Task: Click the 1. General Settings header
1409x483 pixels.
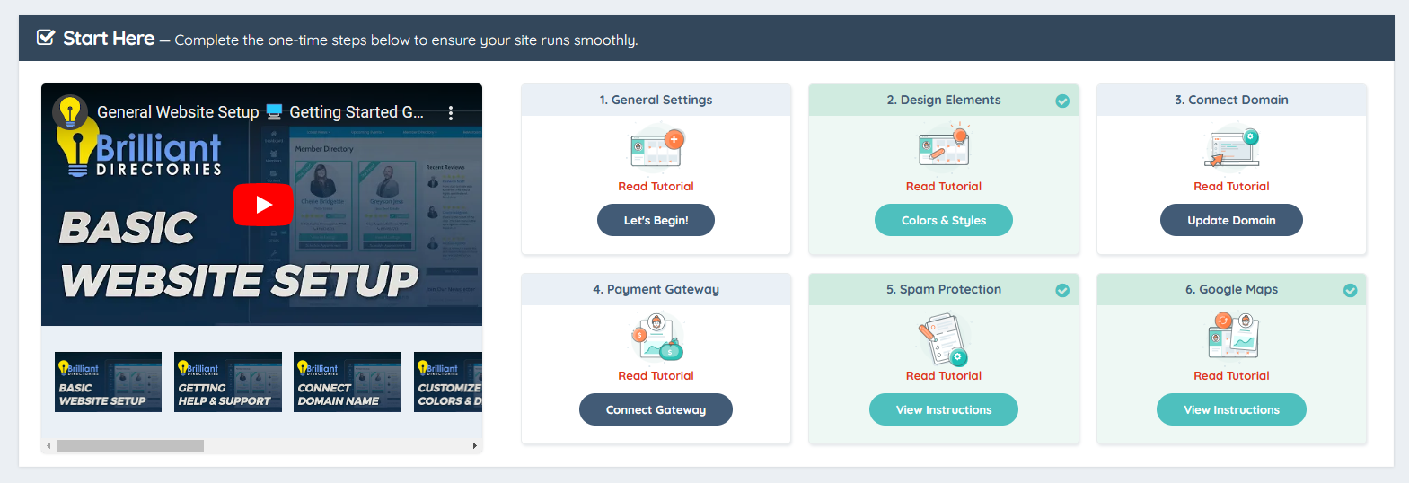Action: pyautogui.click(x=656, y=100)
